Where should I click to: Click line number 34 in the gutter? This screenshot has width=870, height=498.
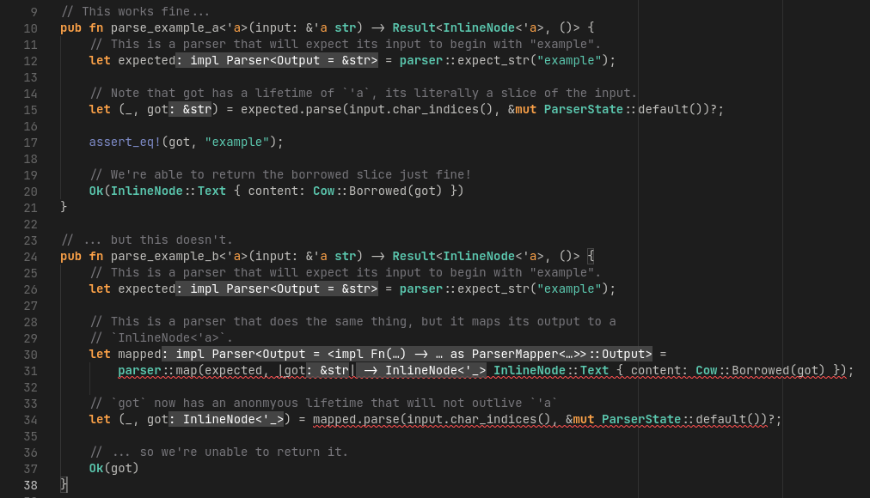pos(30,421)
